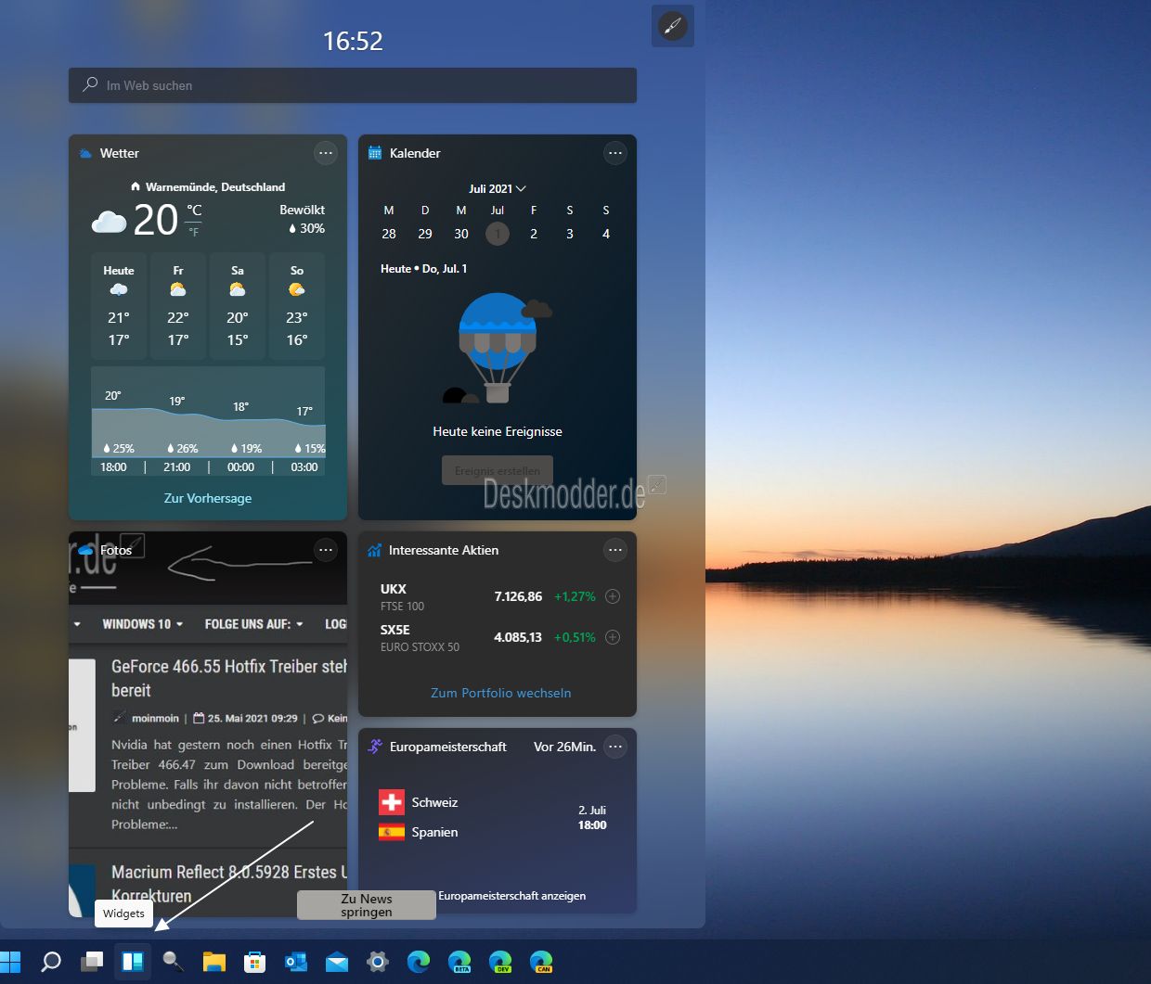Switch temperature unit to °C
This screenshot has height=984, width=1151.
click(194, 211)
